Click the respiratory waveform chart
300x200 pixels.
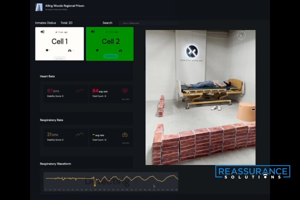click(x=111, y=181)
